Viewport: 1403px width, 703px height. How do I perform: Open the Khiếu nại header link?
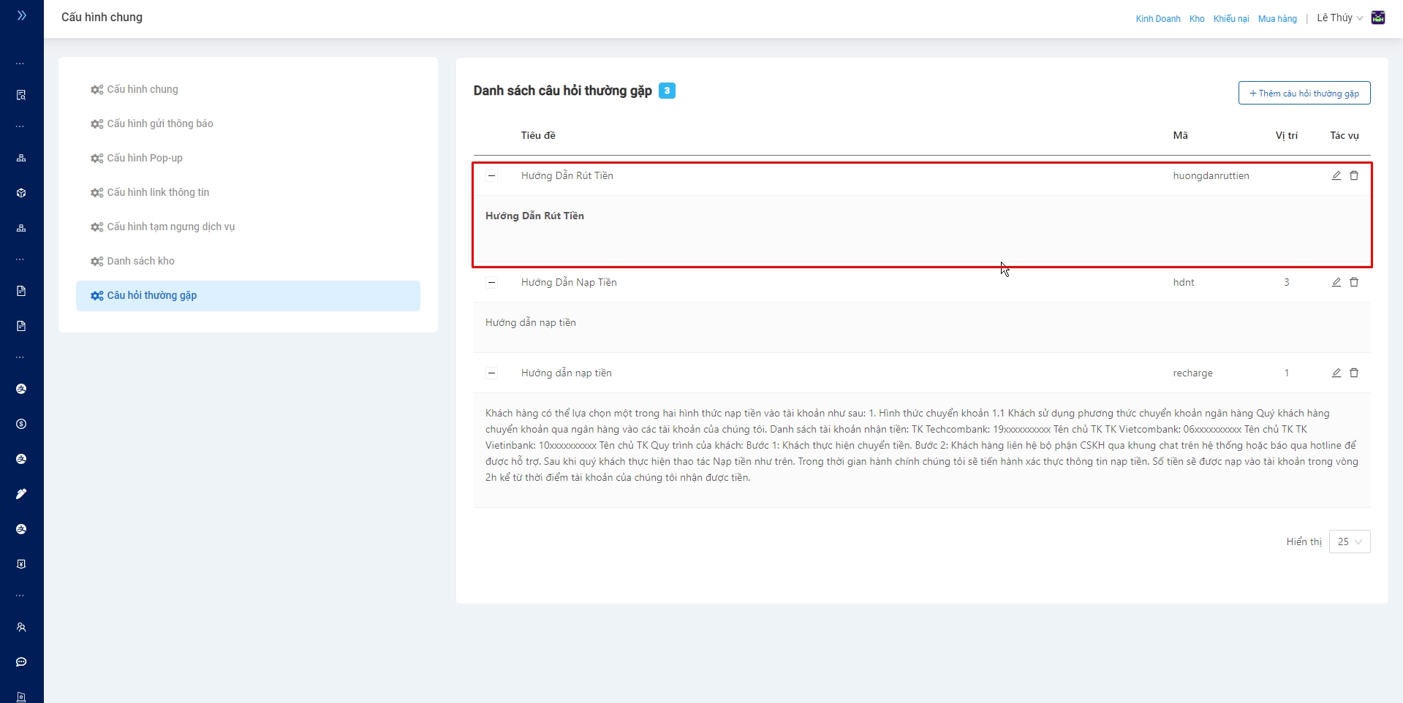pyautogui.click(x=1230, y=19)
